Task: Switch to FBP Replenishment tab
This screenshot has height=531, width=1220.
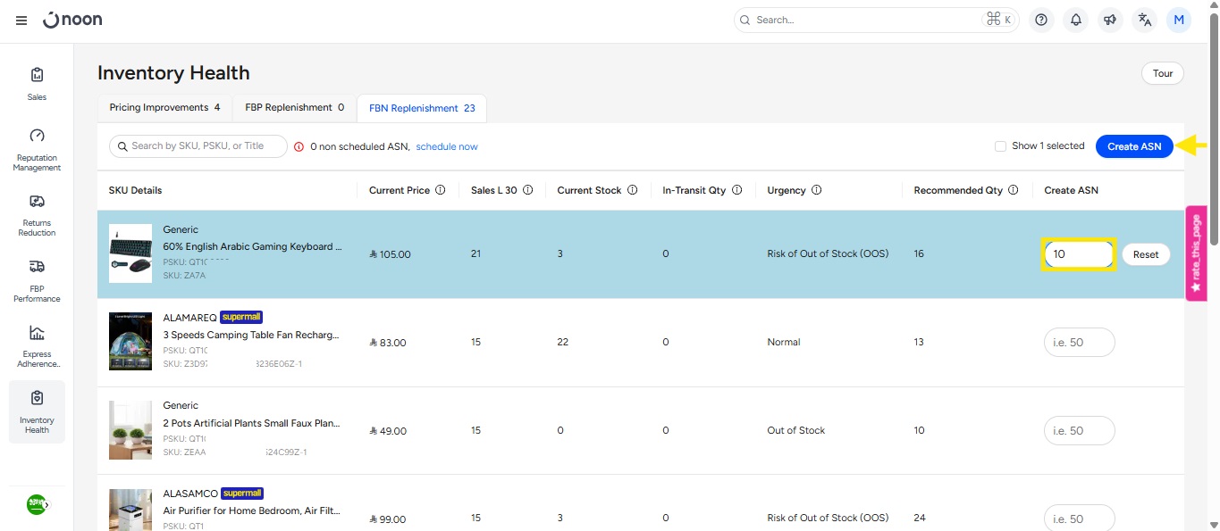Action: pyautogui.click(x=294, y=107)
